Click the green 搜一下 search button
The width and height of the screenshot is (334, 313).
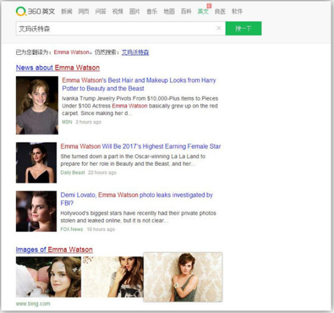point(243,28)
